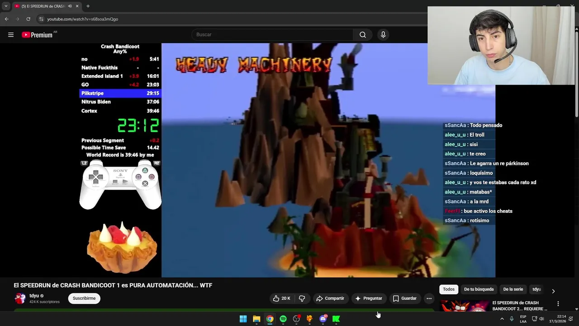Go forward with browser forward arrow

pyautogui.click(x=18, y=19)
